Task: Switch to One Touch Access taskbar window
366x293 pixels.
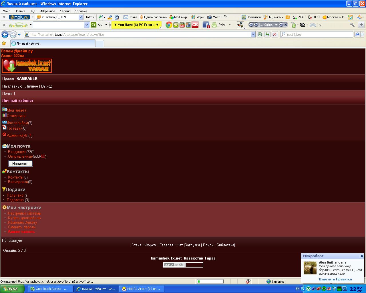Action: coord(49,289)
